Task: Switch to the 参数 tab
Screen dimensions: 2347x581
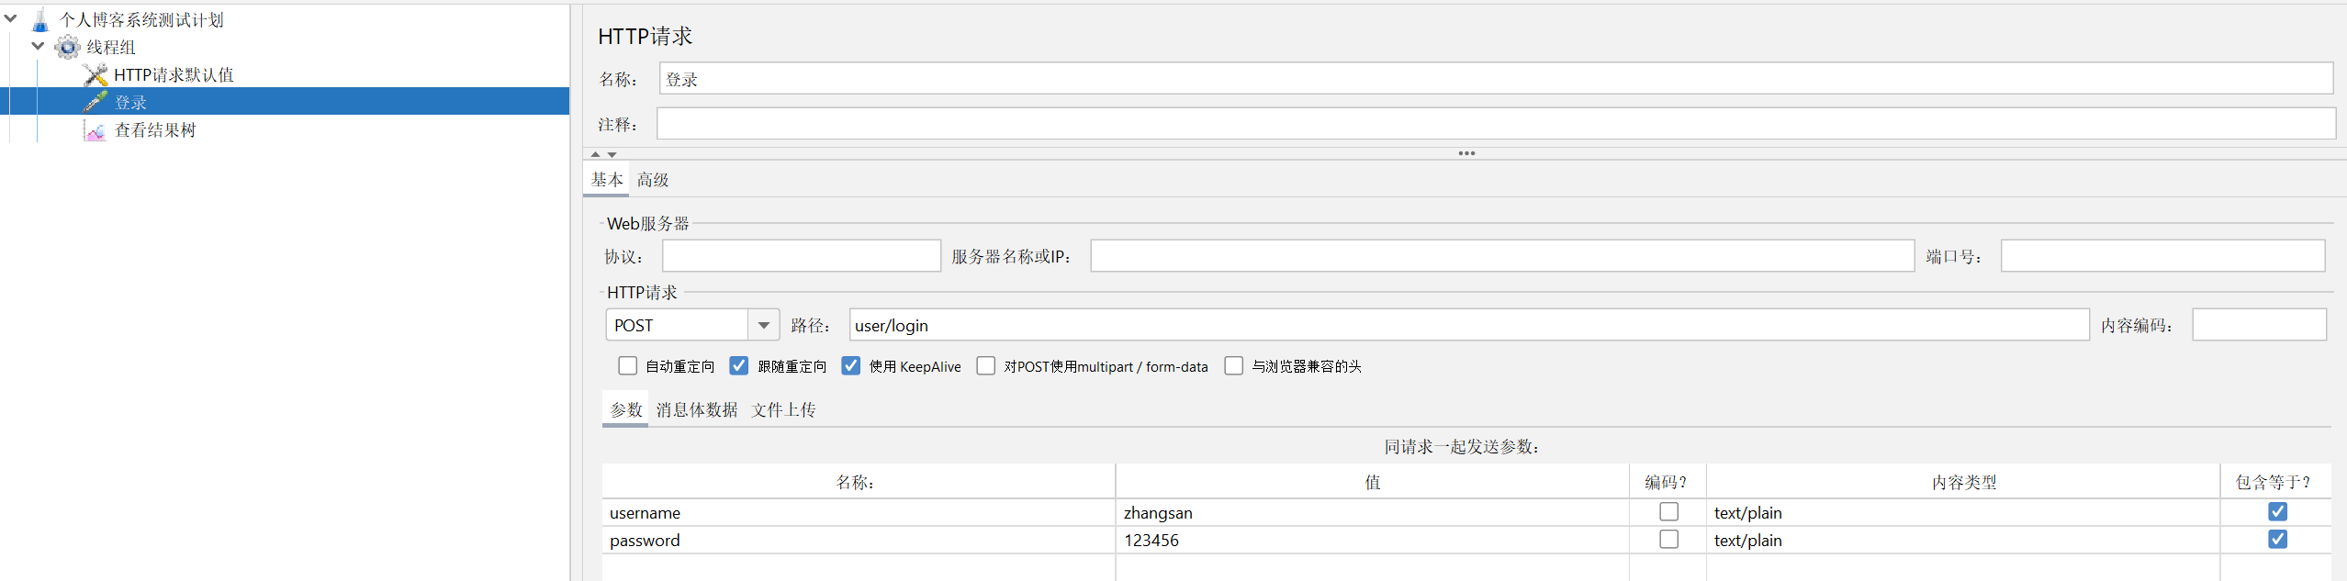Action: coord(626,409)
